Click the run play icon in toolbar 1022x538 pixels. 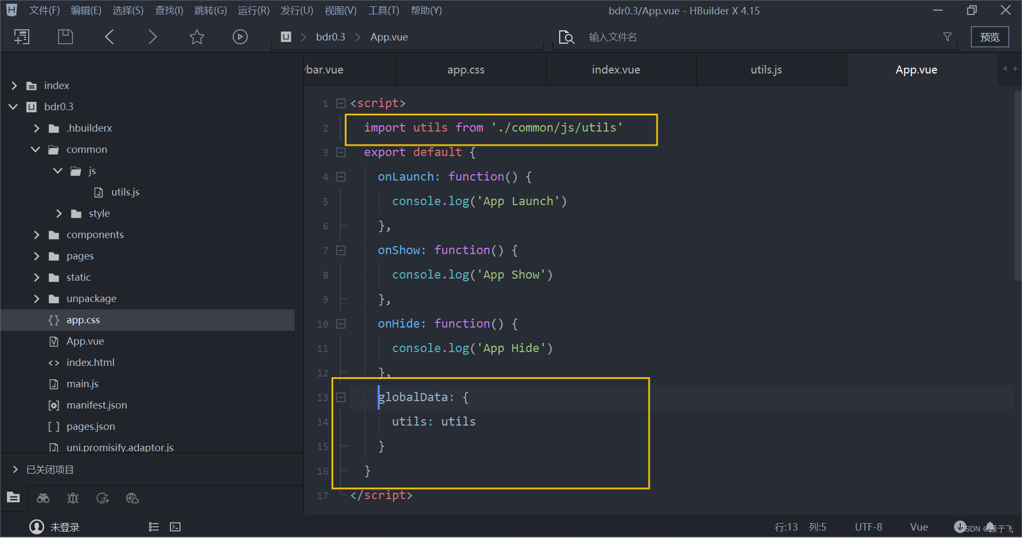(x=240, y=37)
